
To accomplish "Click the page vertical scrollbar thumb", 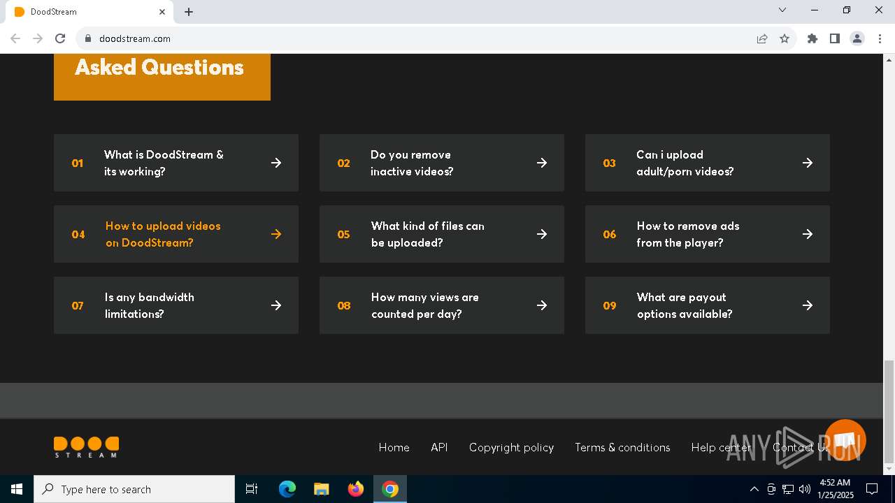I will click(889, 411).
